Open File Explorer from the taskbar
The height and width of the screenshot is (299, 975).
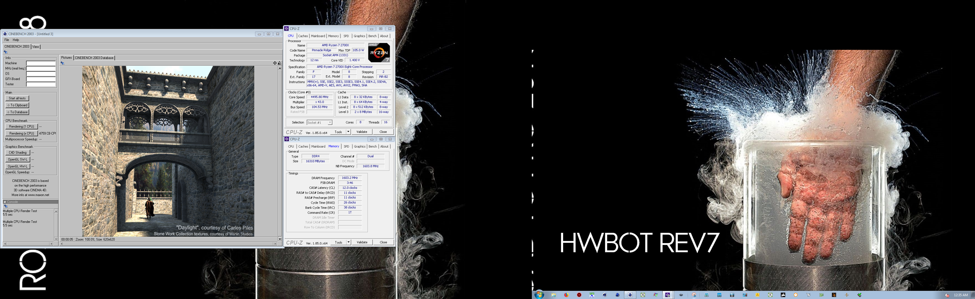pyautogui.click(x=553, y=295)
